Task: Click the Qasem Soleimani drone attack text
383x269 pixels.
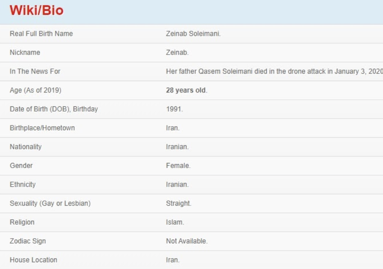Action: coord(274,72)
